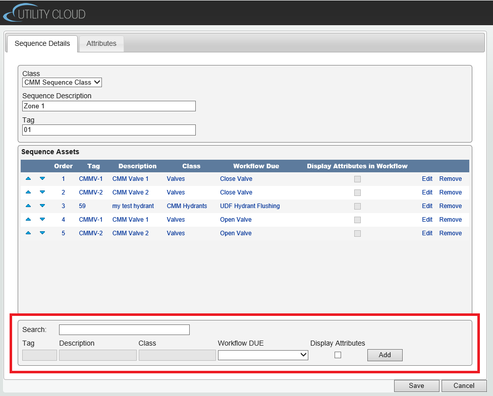Image resolution: width=493 pixels, height=396 pixels.
Task: Click up arrow for order 4 row
Action: click(x=28, y=220)
